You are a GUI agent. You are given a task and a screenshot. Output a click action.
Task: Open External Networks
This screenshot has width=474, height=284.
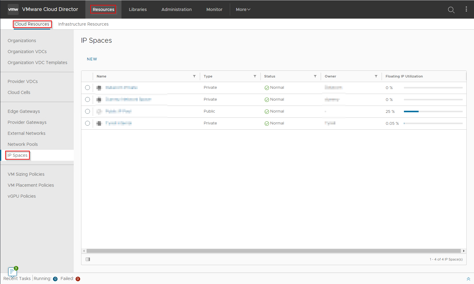point(26,133)
